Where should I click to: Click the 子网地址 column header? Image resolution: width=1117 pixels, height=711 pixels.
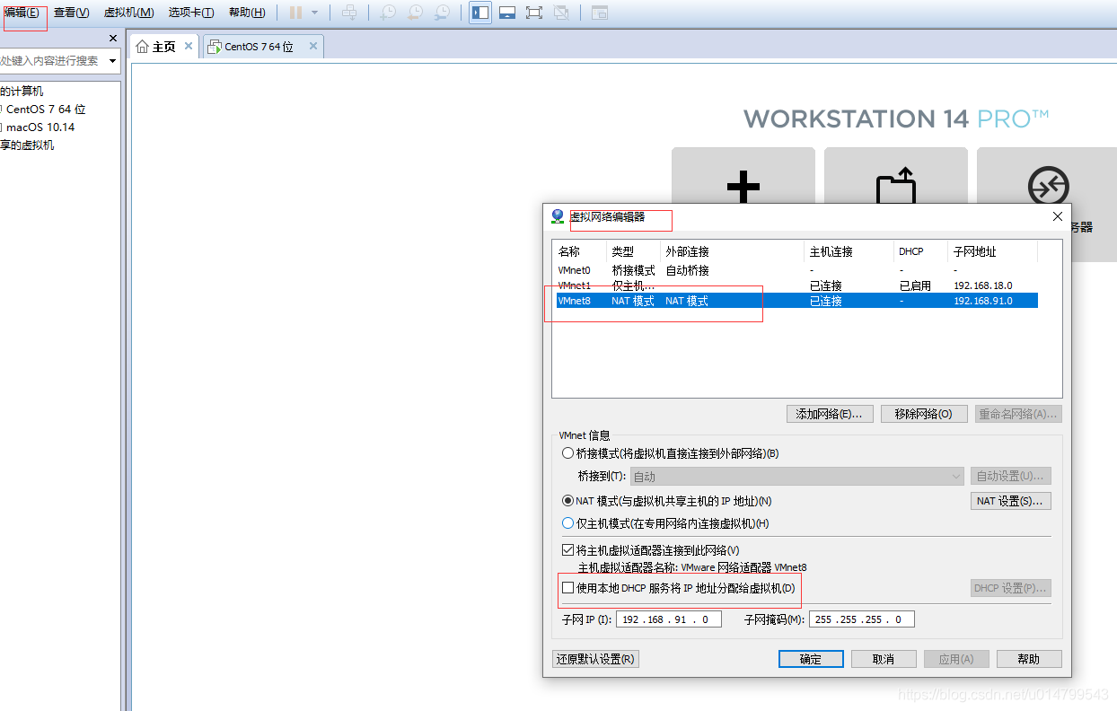click(x=993, y=251)
